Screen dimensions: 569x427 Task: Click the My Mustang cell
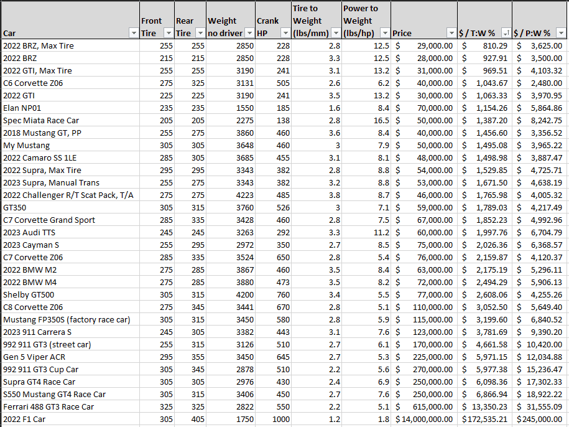pos(70,145)
